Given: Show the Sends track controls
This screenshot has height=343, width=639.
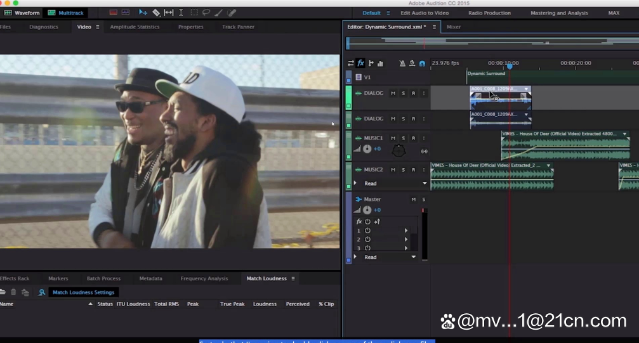Looking at the screenshot, I should [x=371, y=63].
